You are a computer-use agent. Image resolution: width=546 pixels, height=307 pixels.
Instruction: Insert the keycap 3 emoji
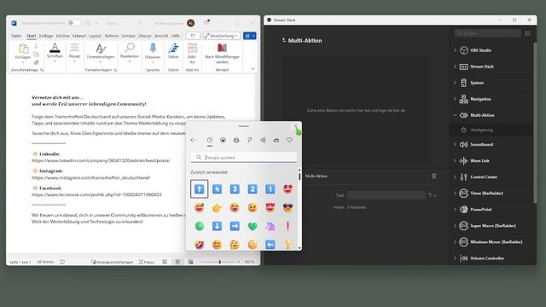coord(235,189)
